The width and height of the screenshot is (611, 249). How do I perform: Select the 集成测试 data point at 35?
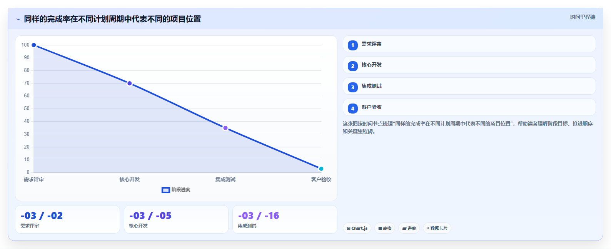click(225, 128)
